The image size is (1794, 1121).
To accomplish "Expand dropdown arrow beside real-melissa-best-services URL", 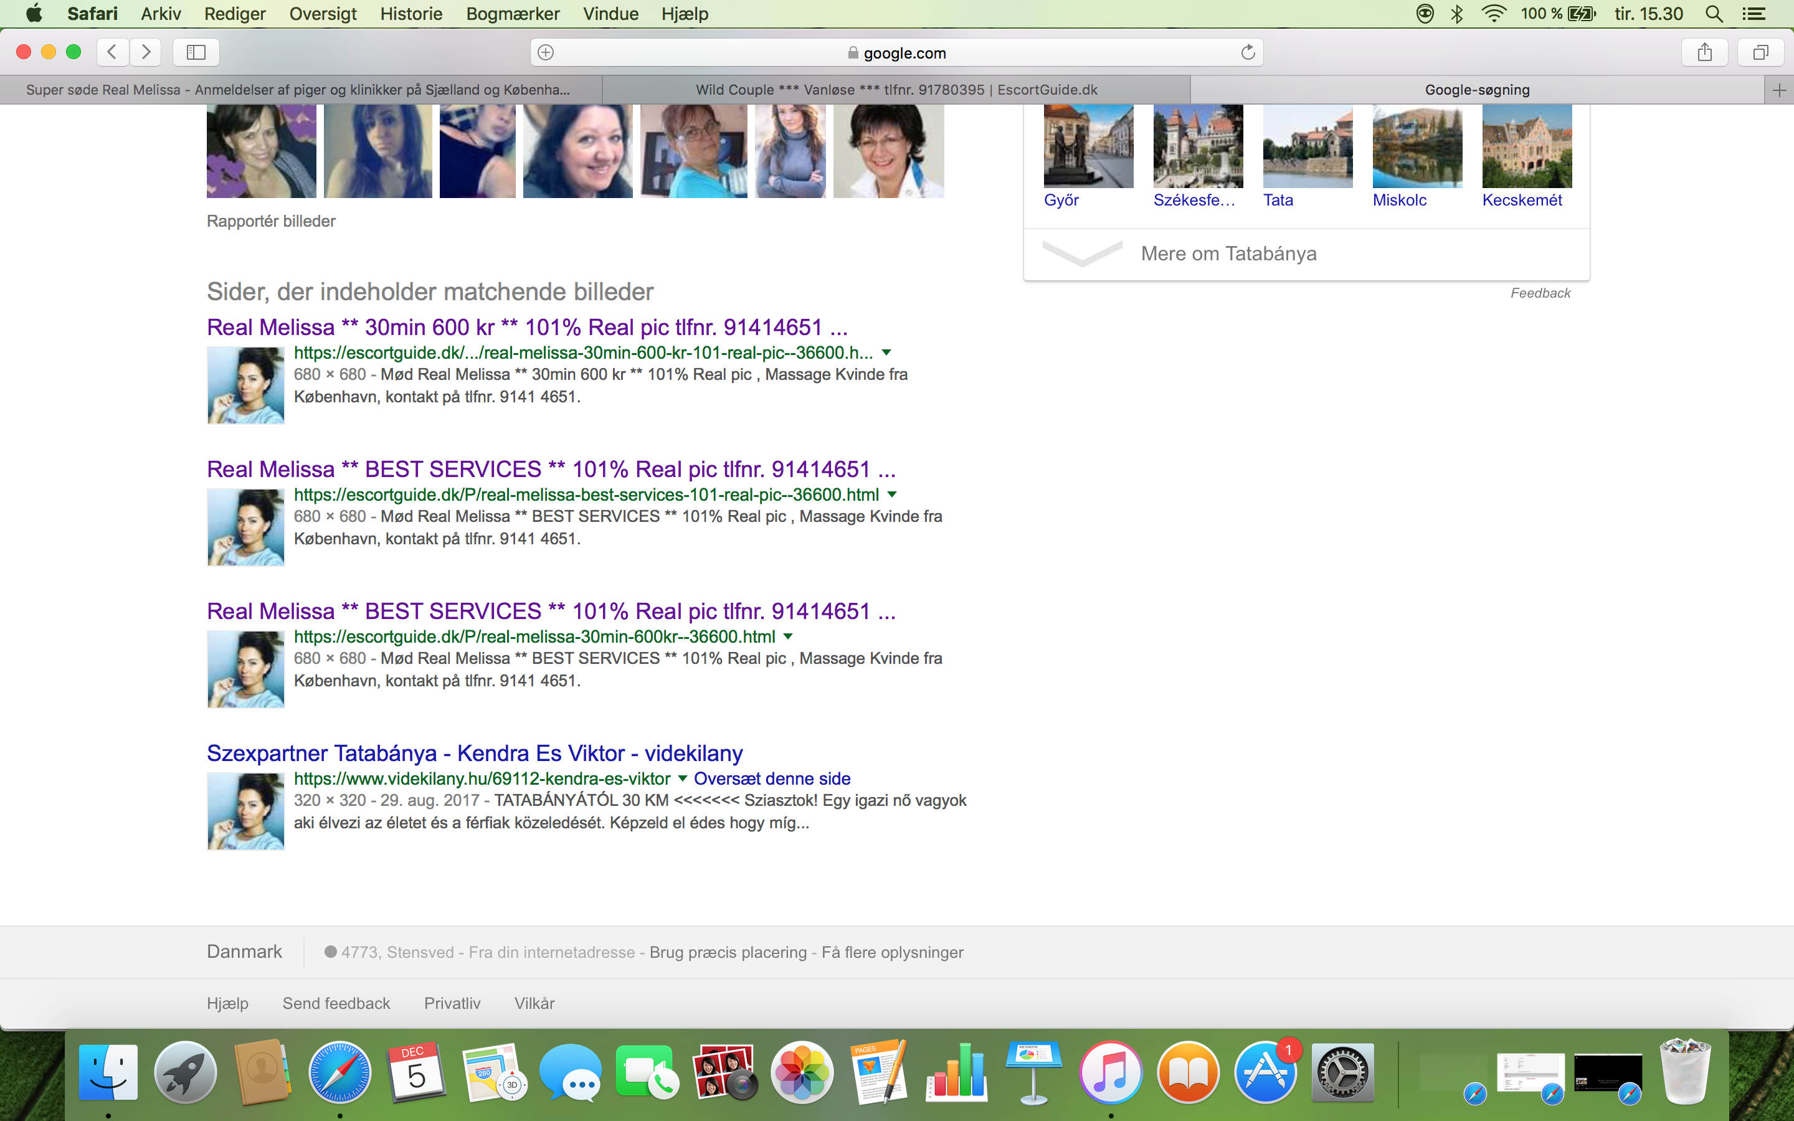I will point(892,494).
